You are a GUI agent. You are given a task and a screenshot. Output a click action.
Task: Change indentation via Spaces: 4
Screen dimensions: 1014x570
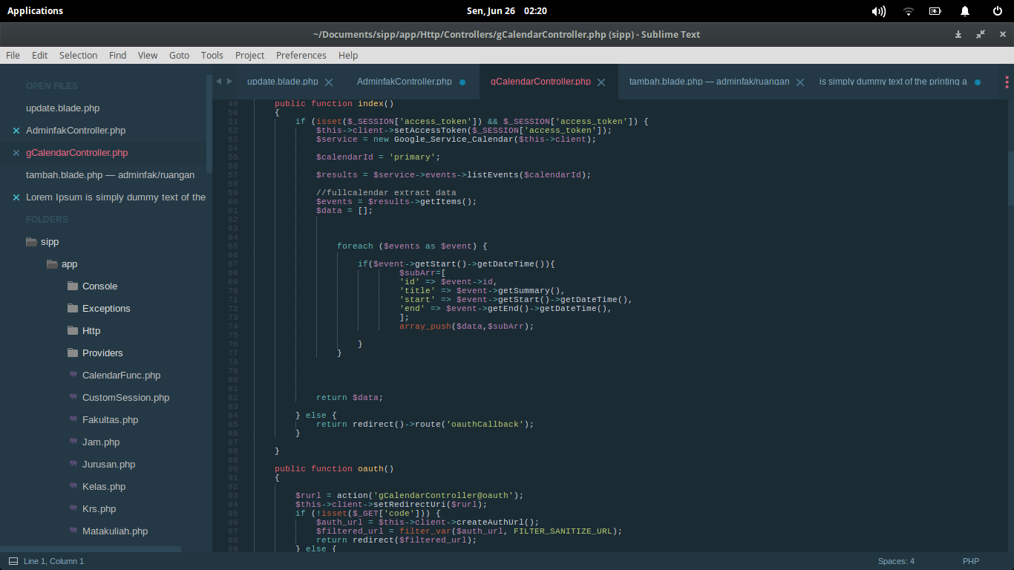pos(896,561)
